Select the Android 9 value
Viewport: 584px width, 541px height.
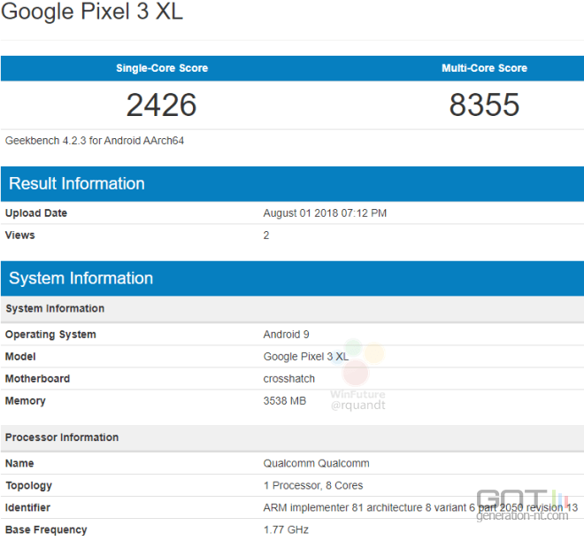click(286, 334)
